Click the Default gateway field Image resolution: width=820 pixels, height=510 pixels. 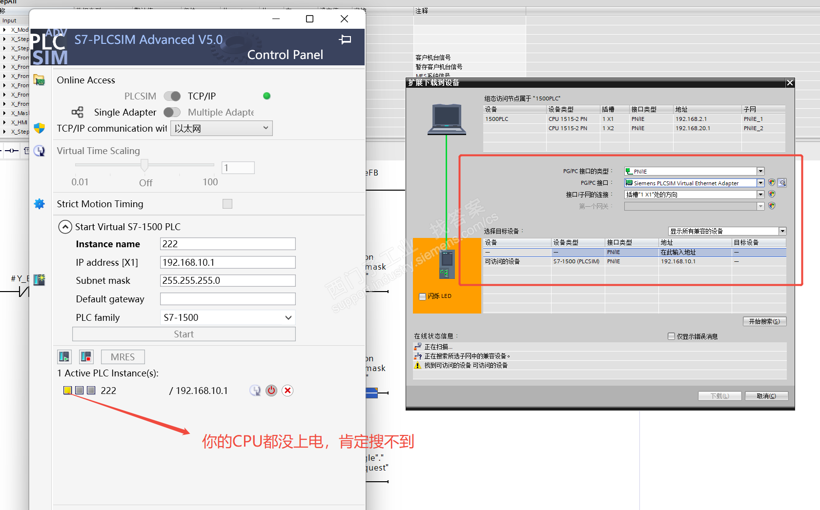coord(228,299)
